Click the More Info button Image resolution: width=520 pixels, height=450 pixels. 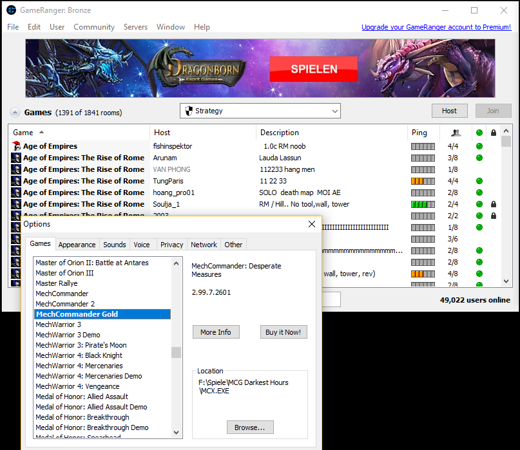click(x=216, y=332)
